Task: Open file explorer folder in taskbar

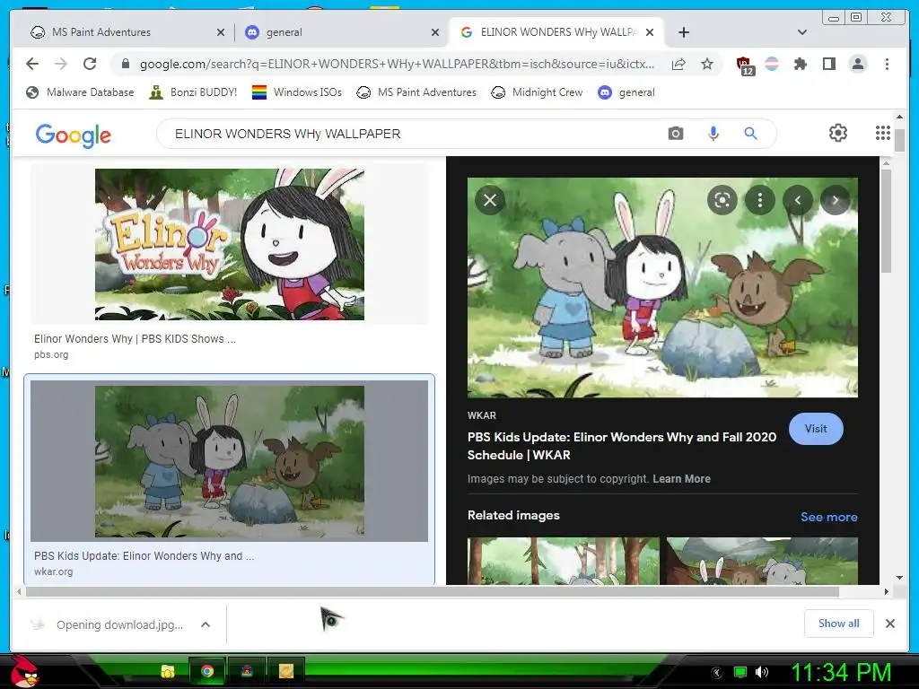Action: click(x=168, y=671)
